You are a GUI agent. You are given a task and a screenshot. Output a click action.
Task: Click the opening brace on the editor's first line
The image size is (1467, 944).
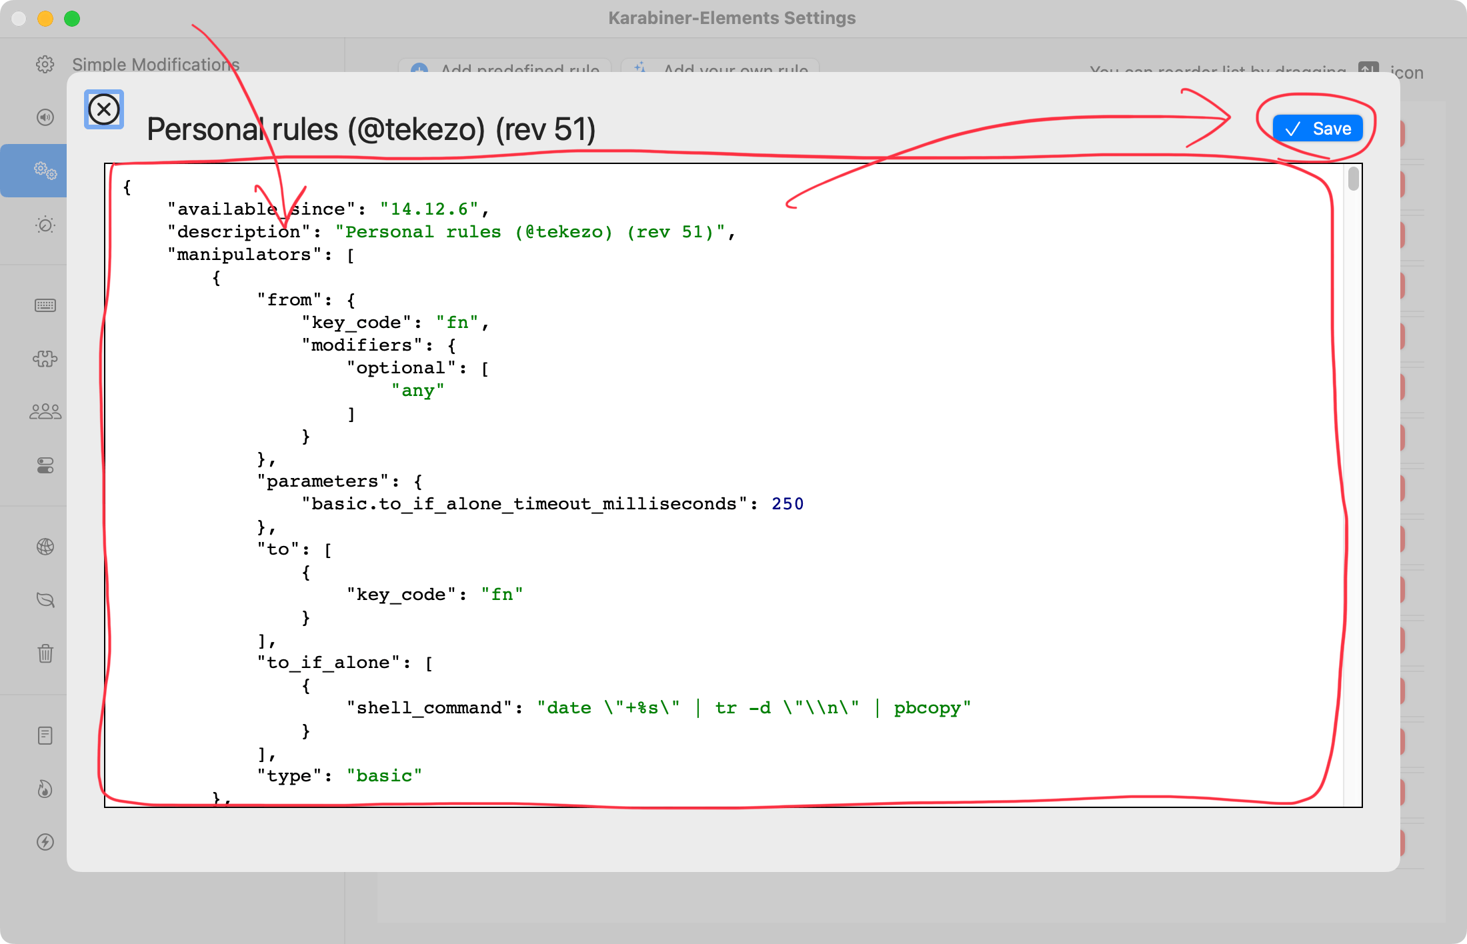coord(127,187)
